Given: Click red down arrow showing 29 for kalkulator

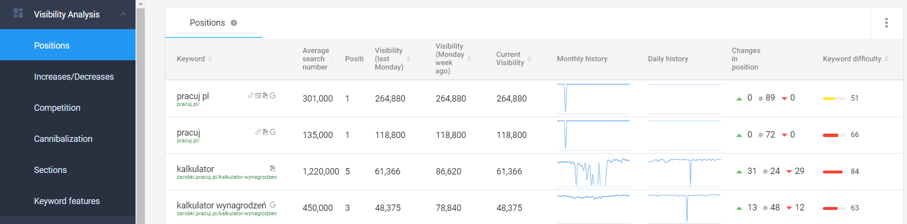Looking at the screenshot, I should 789,172.
